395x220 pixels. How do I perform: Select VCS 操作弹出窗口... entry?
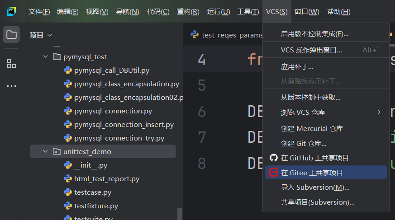(x=326, y=50)
